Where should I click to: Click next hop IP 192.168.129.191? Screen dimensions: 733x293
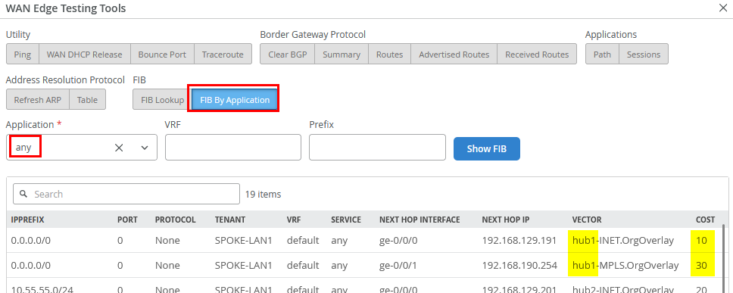click(519, 240)
